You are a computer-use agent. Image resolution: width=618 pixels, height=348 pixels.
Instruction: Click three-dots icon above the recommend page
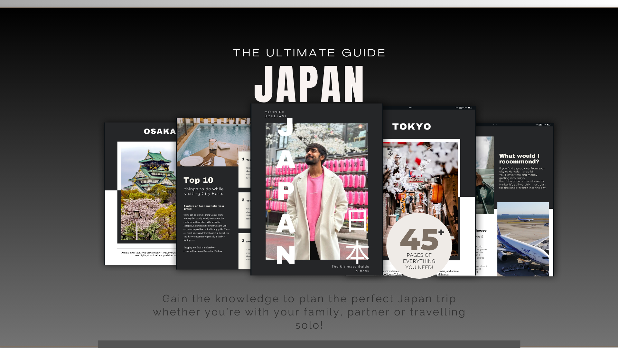click(x=495, y=125)
